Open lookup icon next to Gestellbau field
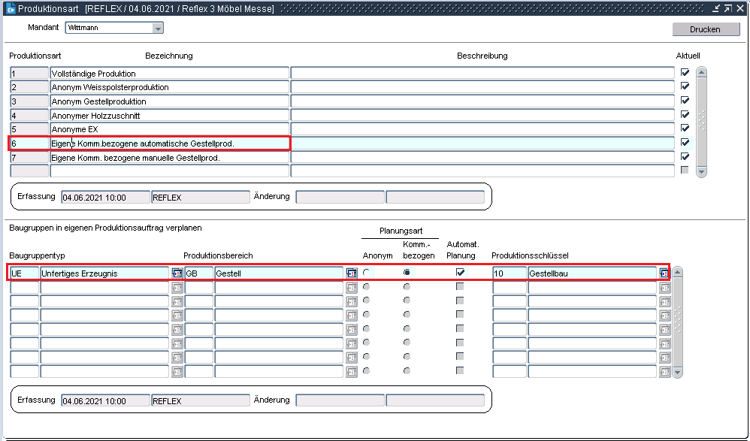The width and height of the screenshot is (750, 441). click(664, 273)
